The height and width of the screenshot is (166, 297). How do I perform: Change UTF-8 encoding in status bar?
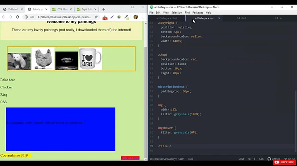click(252, 159)
